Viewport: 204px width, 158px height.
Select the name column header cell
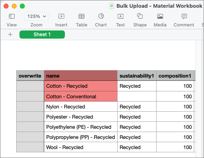(81, 76)
